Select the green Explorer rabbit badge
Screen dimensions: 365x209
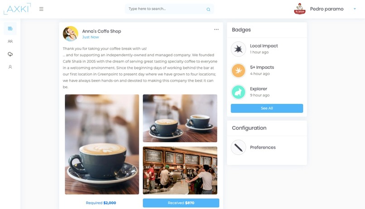pyautogui.click(x=238, y=92)
